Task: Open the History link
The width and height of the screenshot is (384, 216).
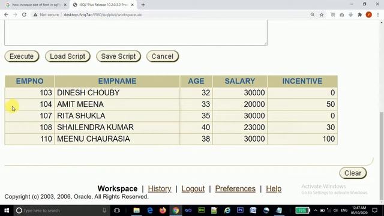Action: pos(160,188)
